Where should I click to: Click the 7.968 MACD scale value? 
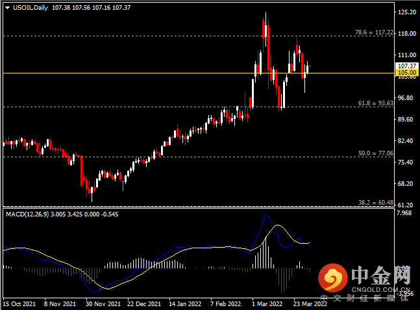404,213
